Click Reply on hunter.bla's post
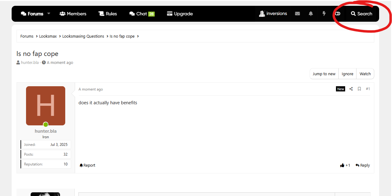Viewport: 392px width, 196px height. 363,165
